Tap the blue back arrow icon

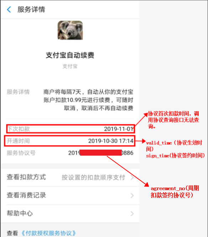[9, 10]
